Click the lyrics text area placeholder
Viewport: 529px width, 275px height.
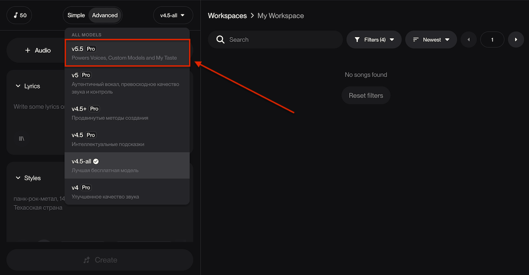[x=39, y=107]
